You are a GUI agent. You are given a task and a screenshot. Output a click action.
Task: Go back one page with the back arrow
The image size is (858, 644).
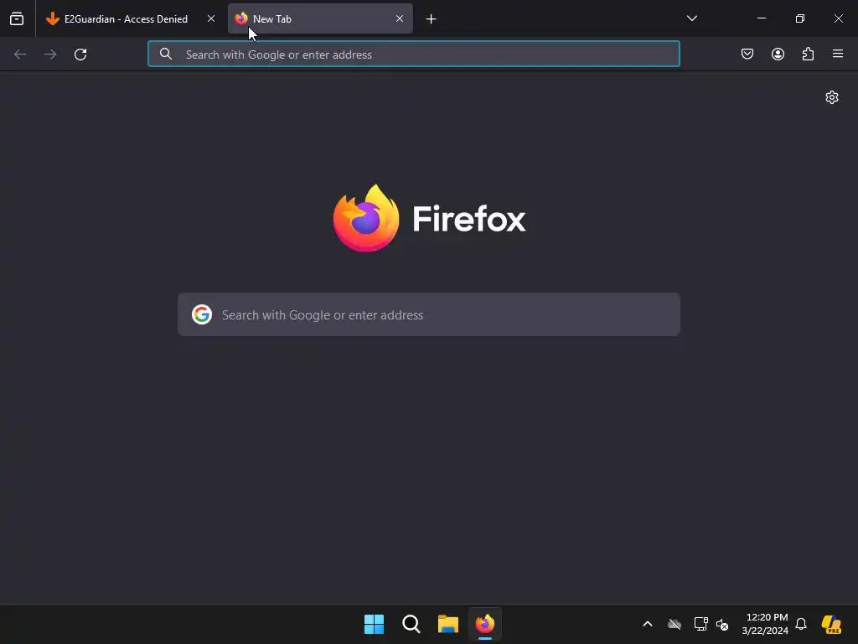20,55
